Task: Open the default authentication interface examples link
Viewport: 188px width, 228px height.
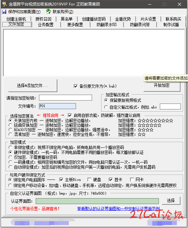Action: (x=118, y=209)
